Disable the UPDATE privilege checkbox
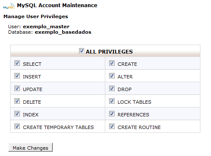The width and height of the screenshot is (211, 156). point(17,89)
